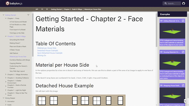Expand Chapter 6 - Build a Particle Fountain
Image resolution: width=189 pixels, height=106 pixels.
6,86
